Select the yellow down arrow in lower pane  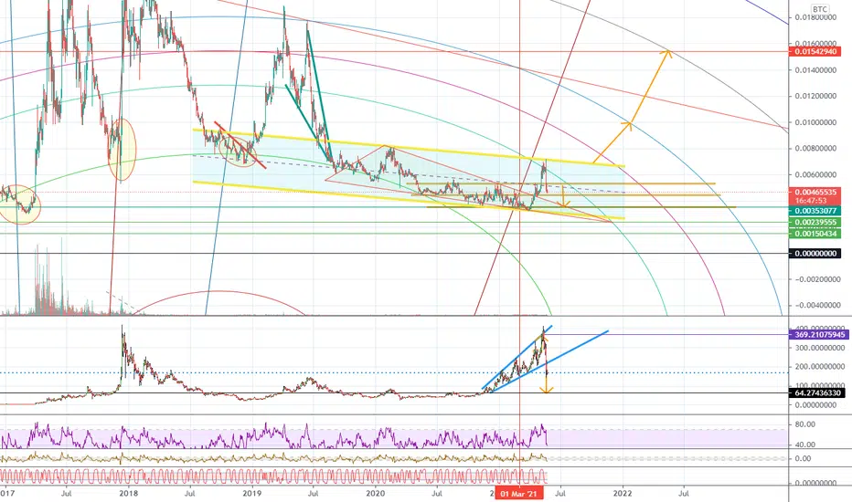click(546, 364)
